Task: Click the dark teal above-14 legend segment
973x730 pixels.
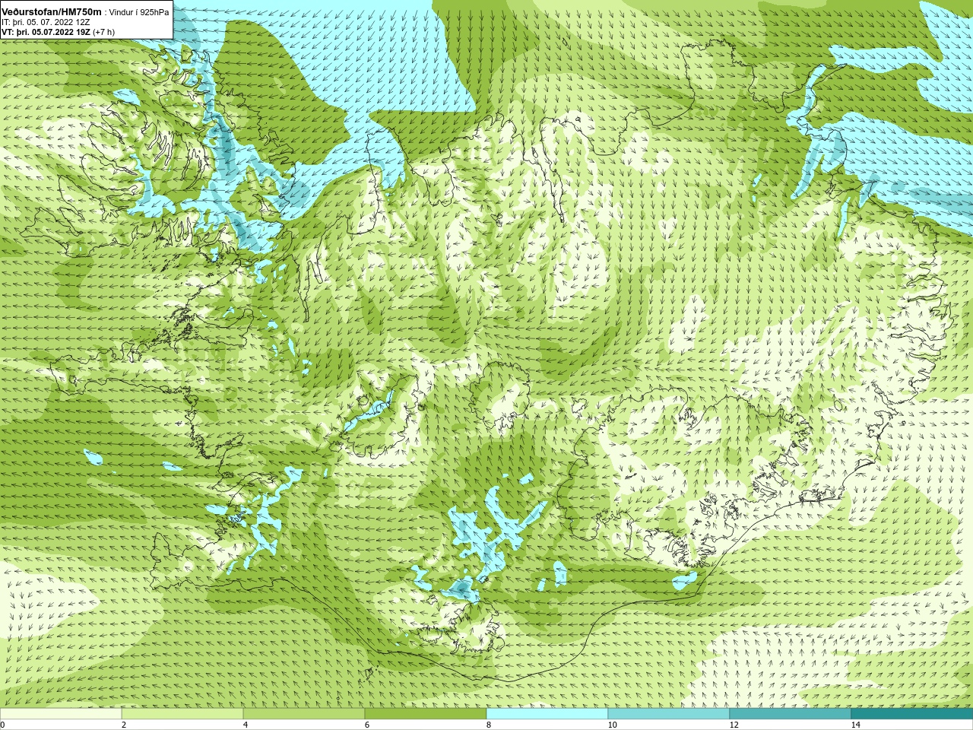Action: pyautogui.click(x=912, y=714)
